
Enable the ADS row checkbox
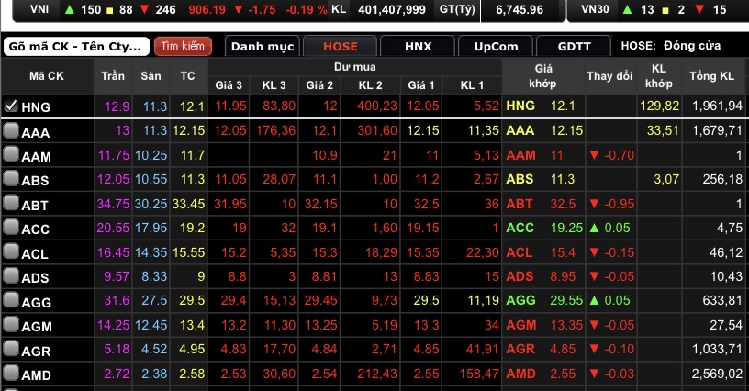tap(10, 276)
